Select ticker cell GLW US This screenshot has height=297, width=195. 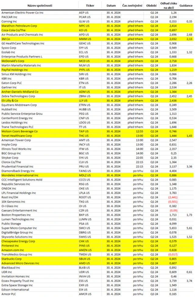(84, 21)
